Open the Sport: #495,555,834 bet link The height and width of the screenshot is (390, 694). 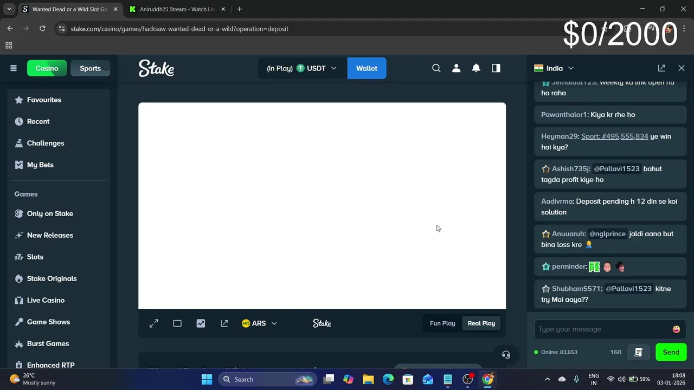click(615, 136)
